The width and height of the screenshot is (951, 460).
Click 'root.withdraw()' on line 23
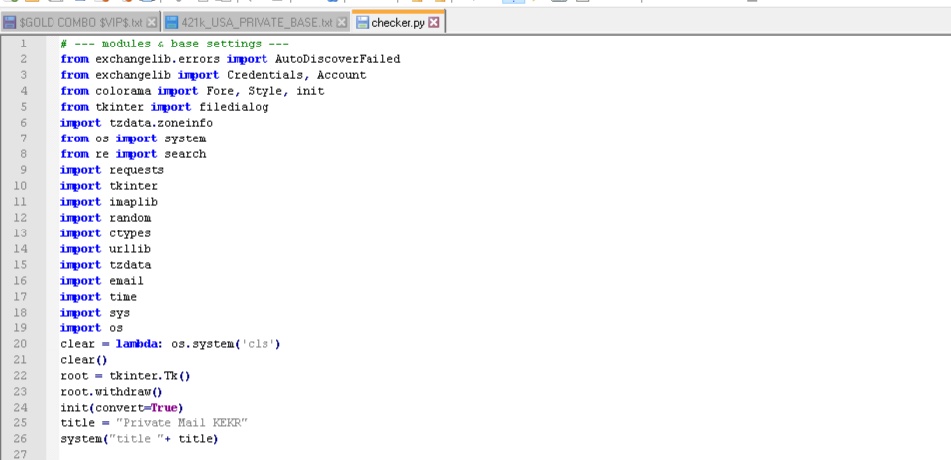point(111,392)
